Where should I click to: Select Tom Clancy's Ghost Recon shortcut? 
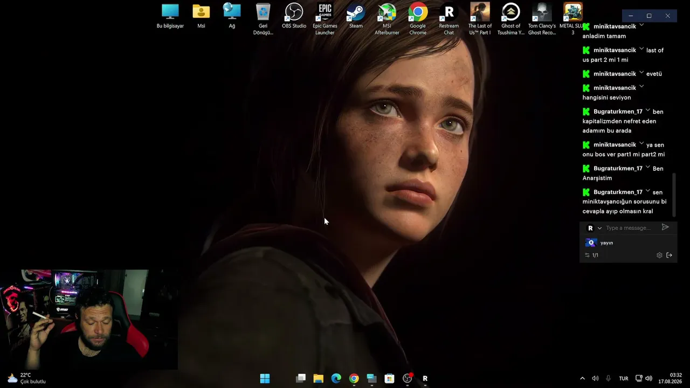[x=542, y=19]
